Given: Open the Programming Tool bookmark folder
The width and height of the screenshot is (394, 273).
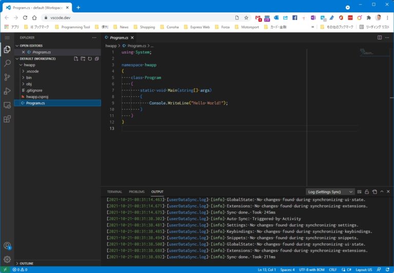Looking at the screenshot, I should pos(73,27).
